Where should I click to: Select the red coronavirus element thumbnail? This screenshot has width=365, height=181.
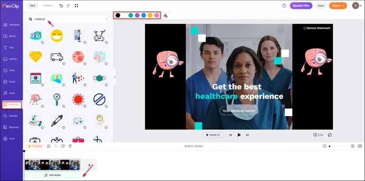click(78, 100)
